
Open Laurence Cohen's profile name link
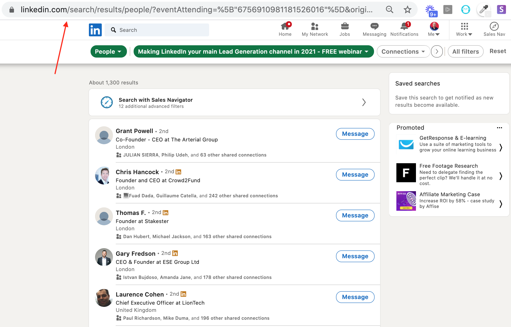coord(140,294)
